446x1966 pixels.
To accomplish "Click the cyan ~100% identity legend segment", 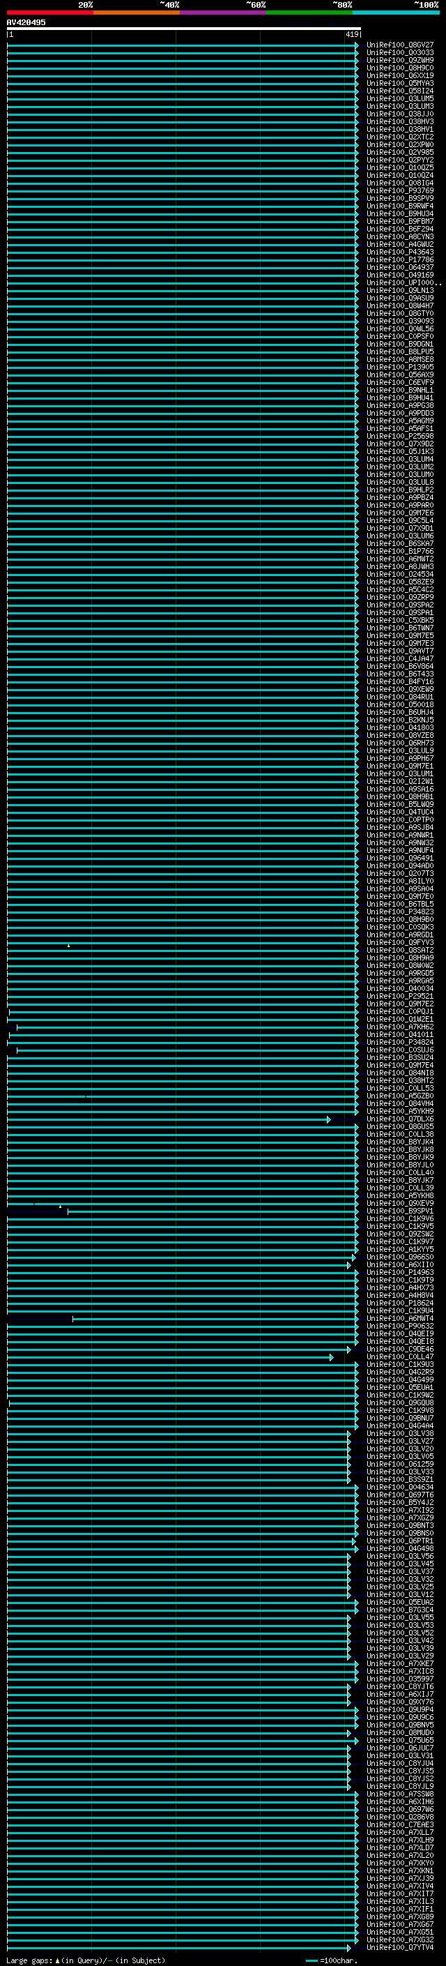I will pos(396,13).
